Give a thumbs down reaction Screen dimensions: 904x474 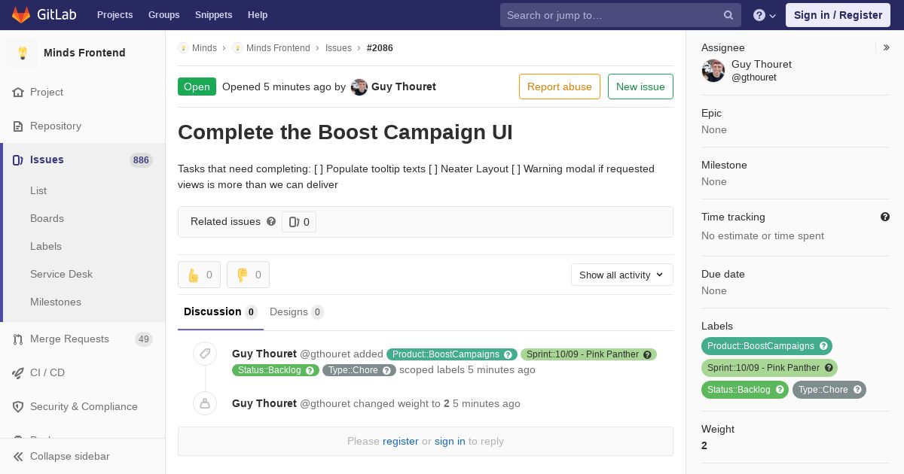tap(248, 275)
